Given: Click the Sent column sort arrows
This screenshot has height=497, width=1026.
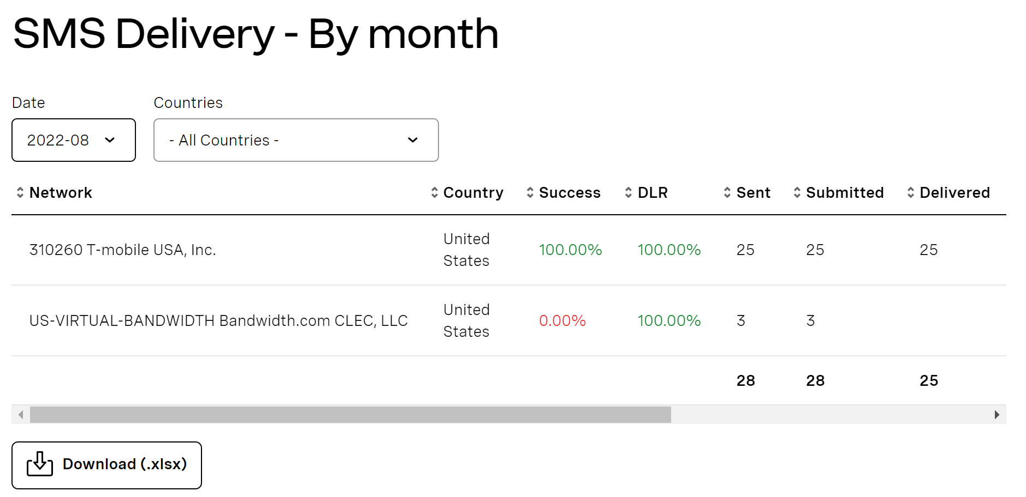Looking at the screenshot, I should (727, 192).
